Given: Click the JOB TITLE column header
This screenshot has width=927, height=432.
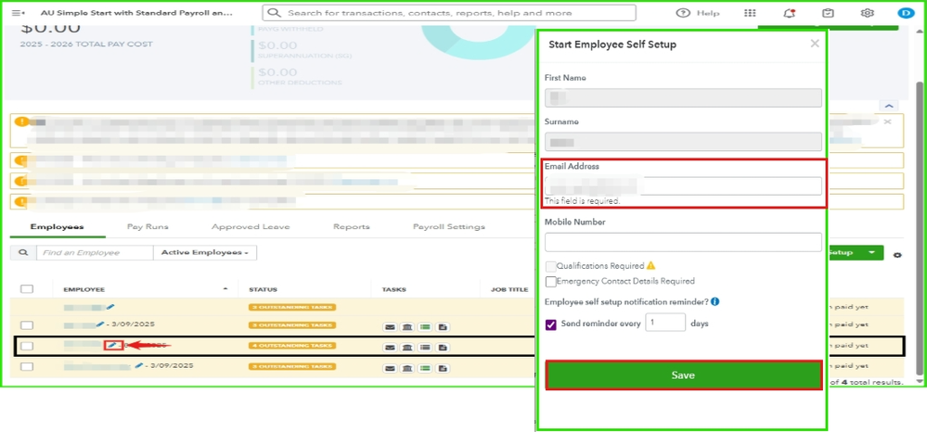Looking at the screenshot, I should pyautogui.click(x=509, y=289).
